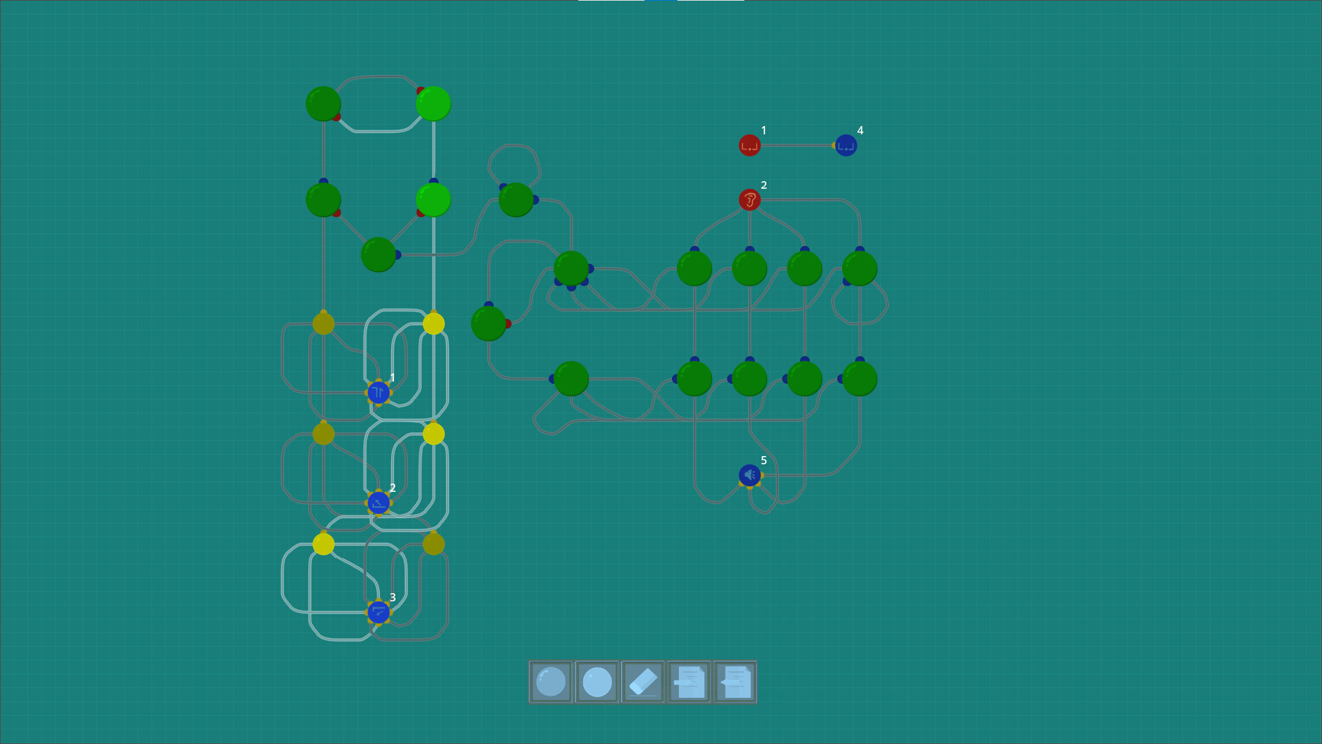1322x744 pixels.
Task: Click the document with right-pointing arrow icon
Action: pos(689,682)
